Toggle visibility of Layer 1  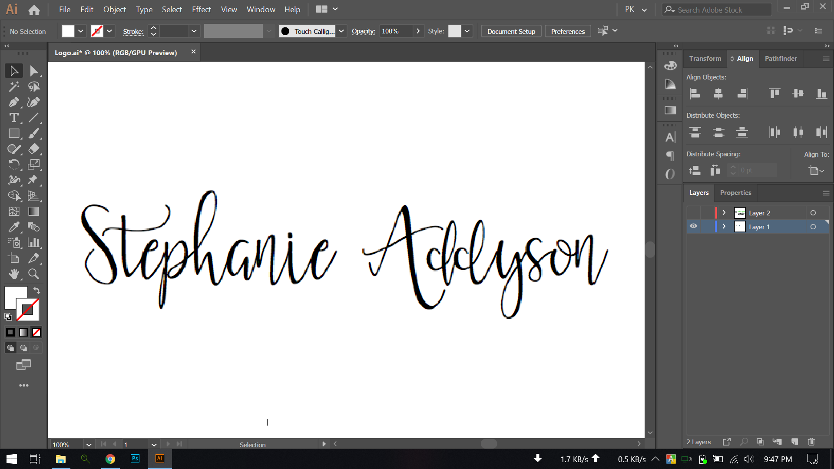(x=694, y=226)
